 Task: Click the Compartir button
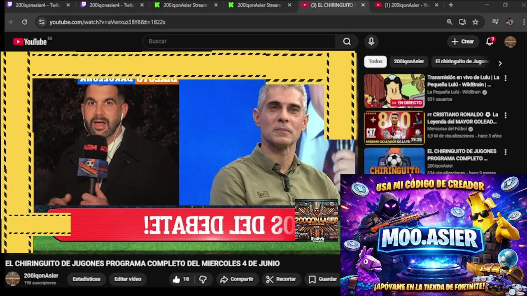coord(237,279)
